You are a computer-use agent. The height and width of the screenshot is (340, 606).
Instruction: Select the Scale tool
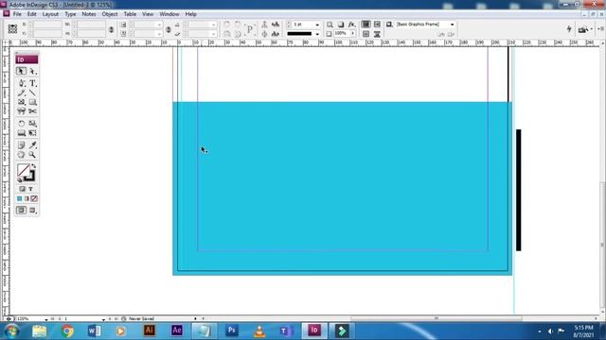click(32, 124)
